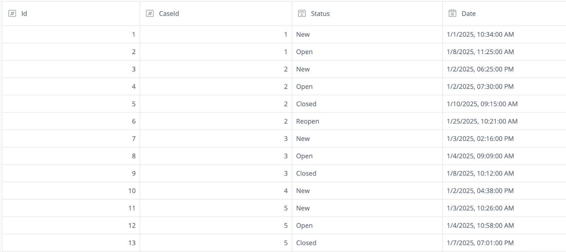Viewport: 566px width, 252px height.
Task: Click the Date column header label
Action: [468, 14]
